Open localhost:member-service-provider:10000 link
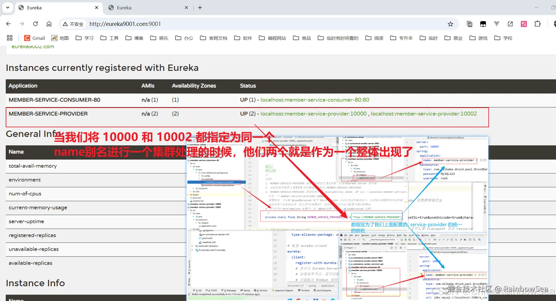 314,114
